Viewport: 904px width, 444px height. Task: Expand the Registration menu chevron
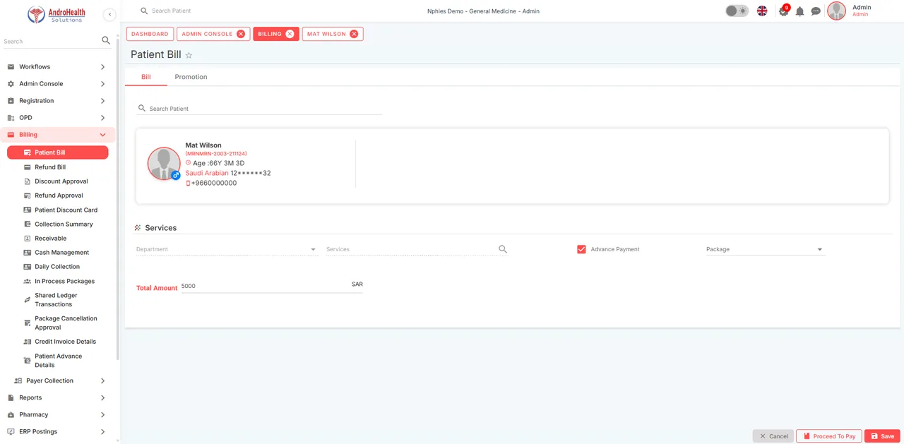102,101
